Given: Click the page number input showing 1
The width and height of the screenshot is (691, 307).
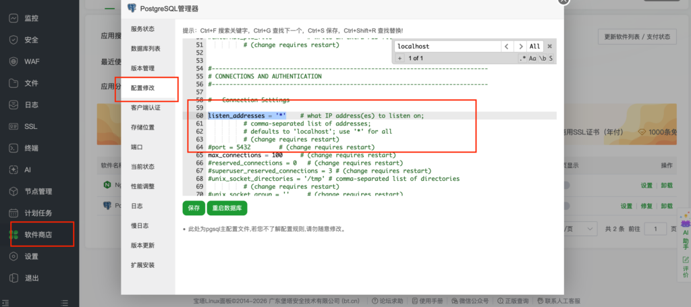Looking at the screenshot, I should [x=655, y=229].
